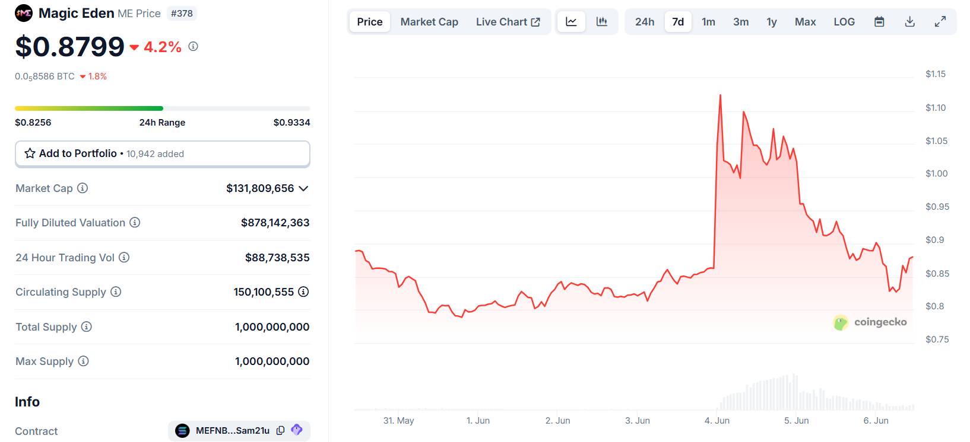Click the Market Cap info icon
The height and width of the screenshot is (442, 970).
(x=83, y=188)
